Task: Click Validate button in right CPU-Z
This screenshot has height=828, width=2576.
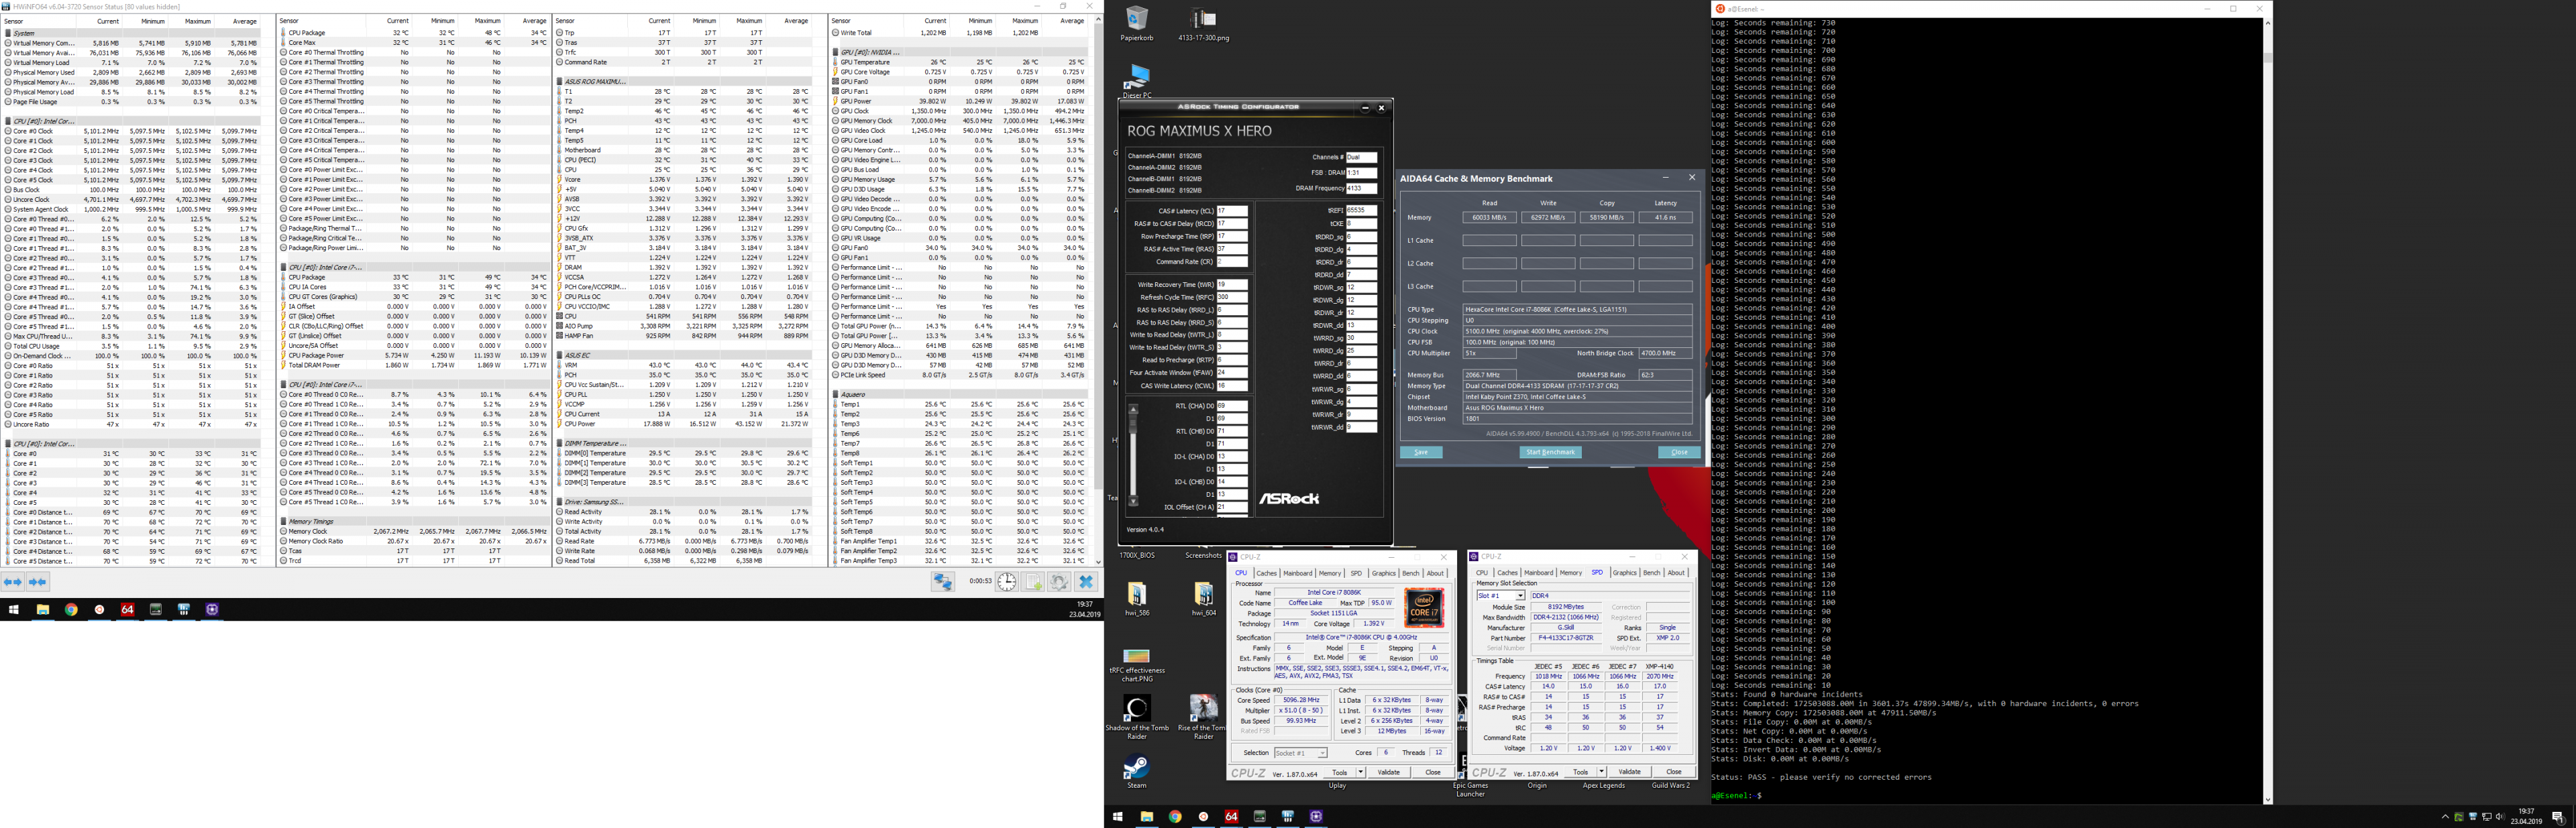Action: point(1630,772)
